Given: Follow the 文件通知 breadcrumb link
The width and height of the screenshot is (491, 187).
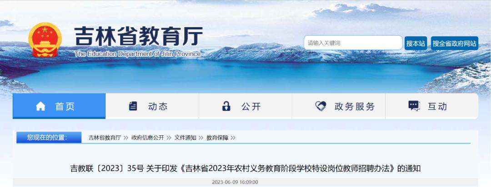Looking at the screenshot, I should (185, 138).
